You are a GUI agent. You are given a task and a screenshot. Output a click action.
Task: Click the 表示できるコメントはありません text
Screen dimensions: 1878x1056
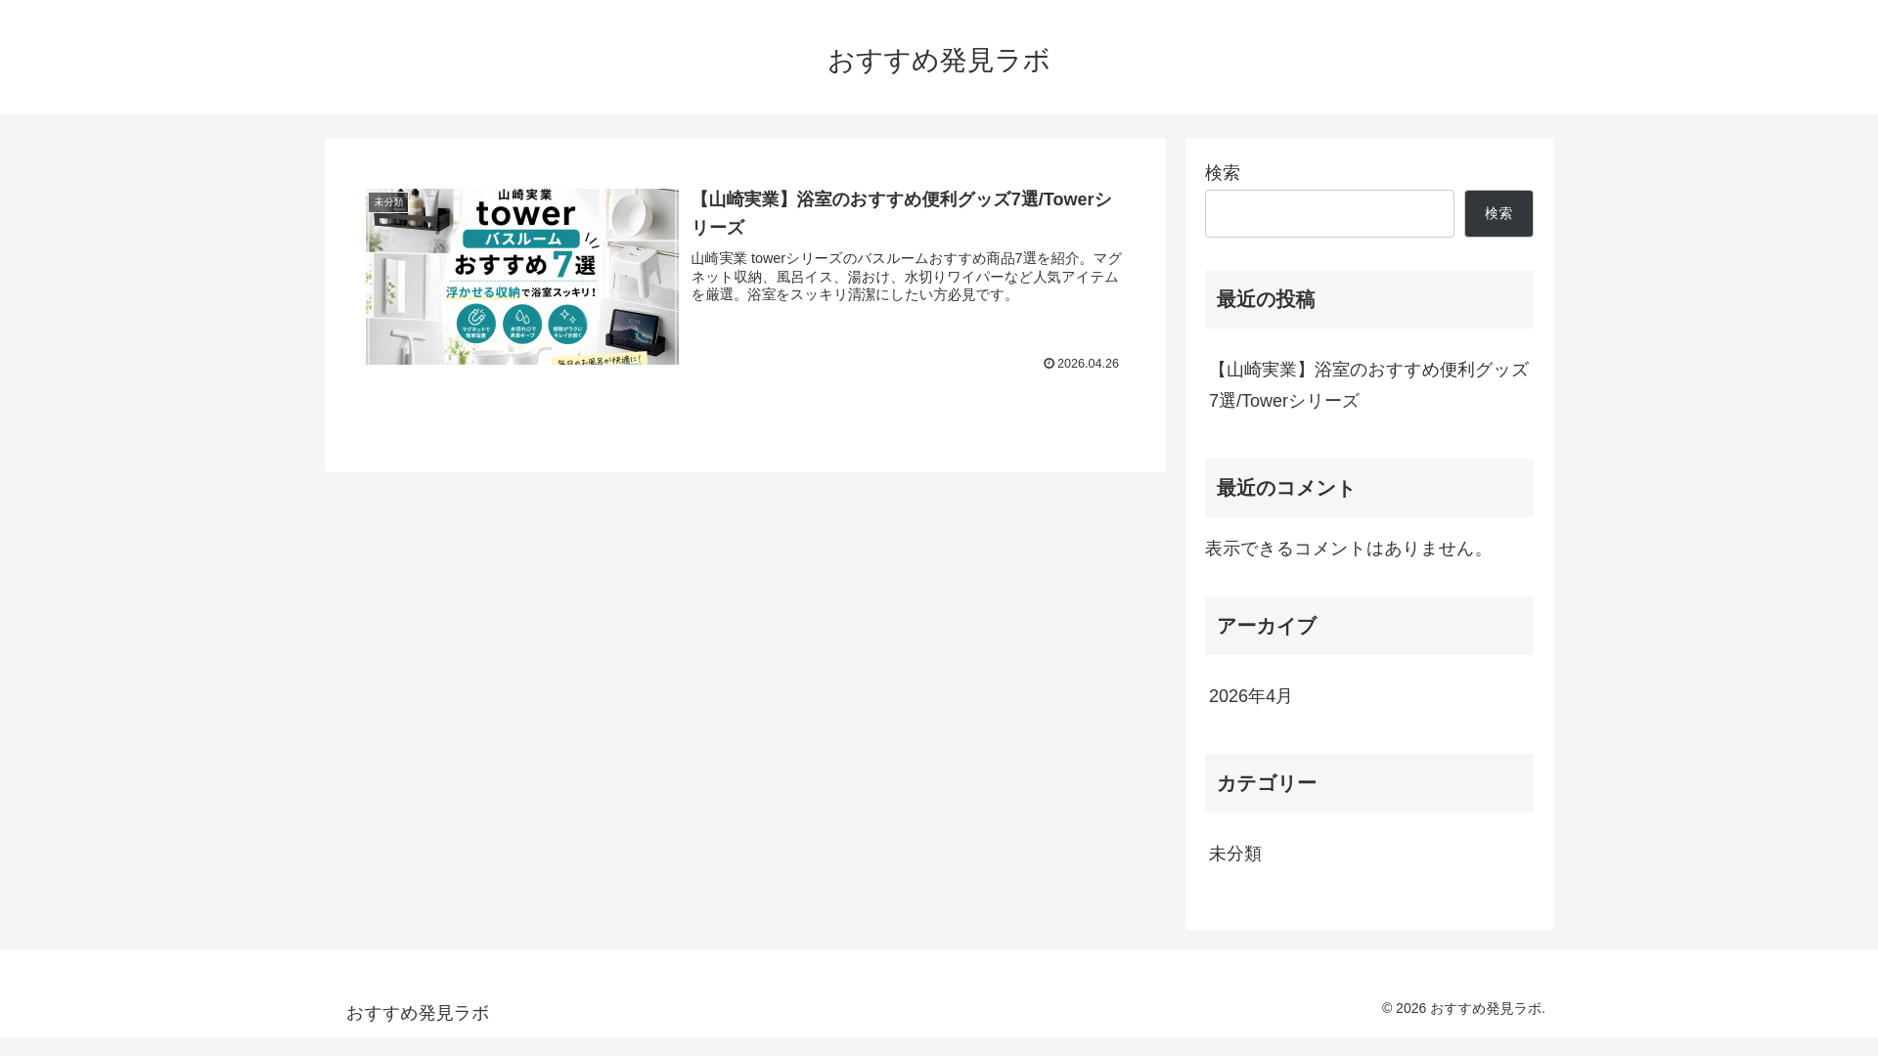(x=1348, y=549)
